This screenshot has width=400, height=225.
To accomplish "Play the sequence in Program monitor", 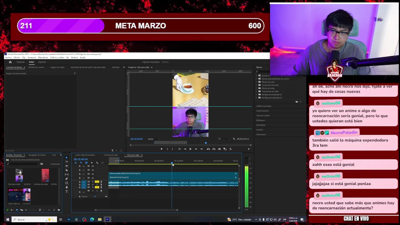I will click(190, 149).
